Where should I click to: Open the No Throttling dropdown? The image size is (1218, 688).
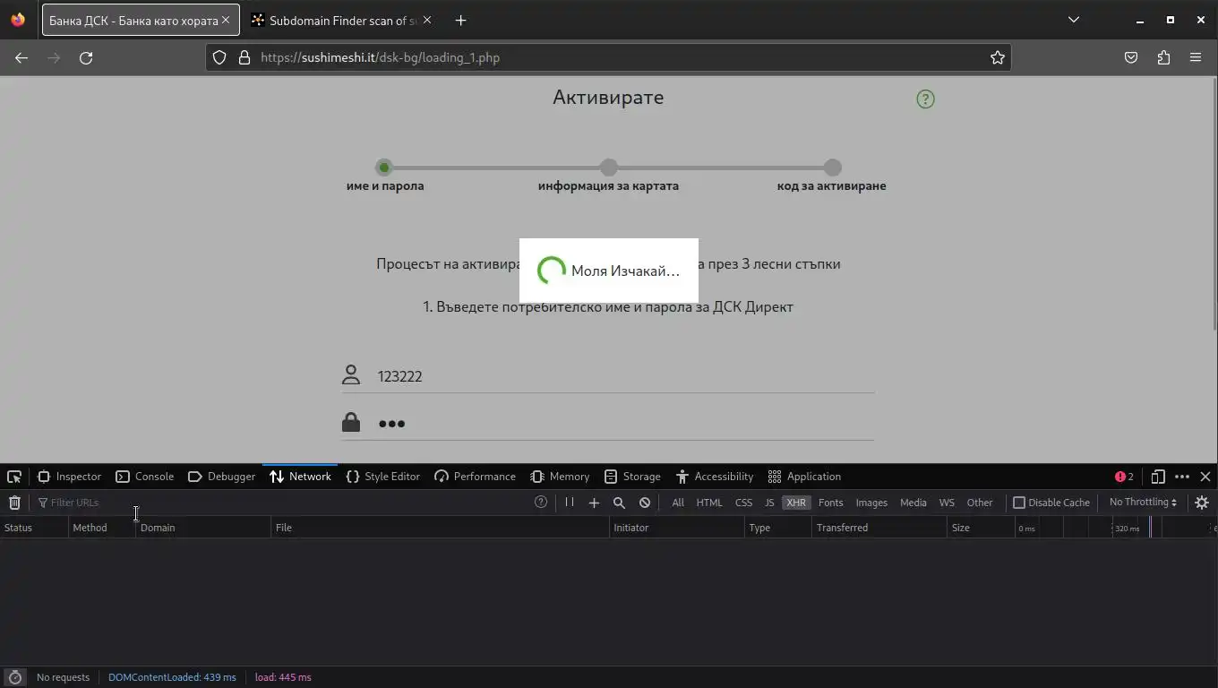(x=1143, y=503)
